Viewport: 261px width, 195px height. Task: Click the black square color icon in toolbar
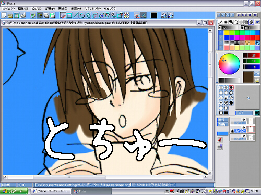[x=154, y=16]
